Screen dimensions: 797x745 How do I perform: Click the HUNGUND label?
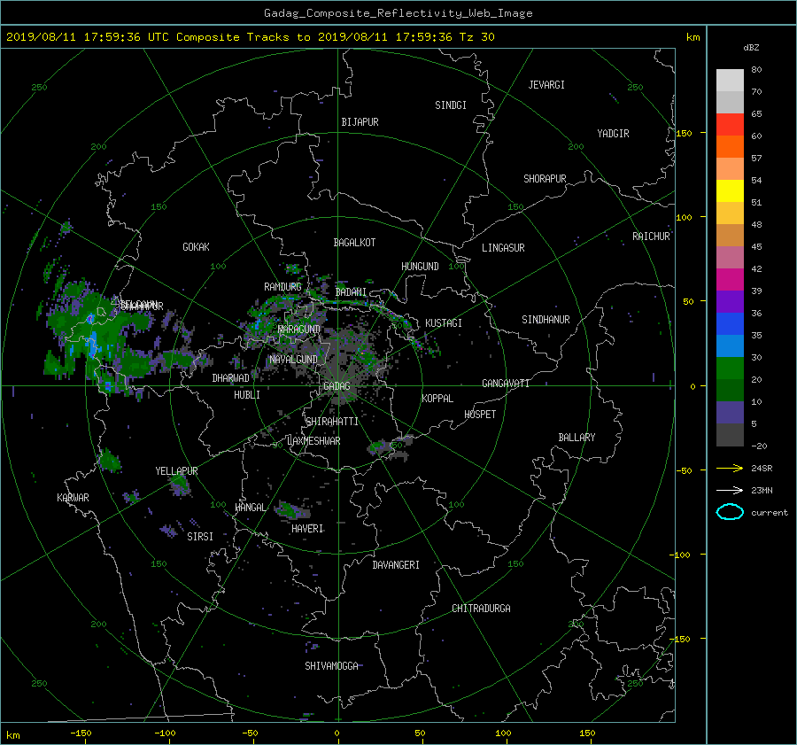pyautogui.click(x=420, y=267)
